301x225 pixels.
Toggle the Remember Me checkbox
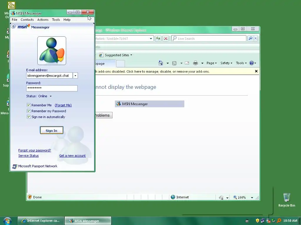pos(29,105)
